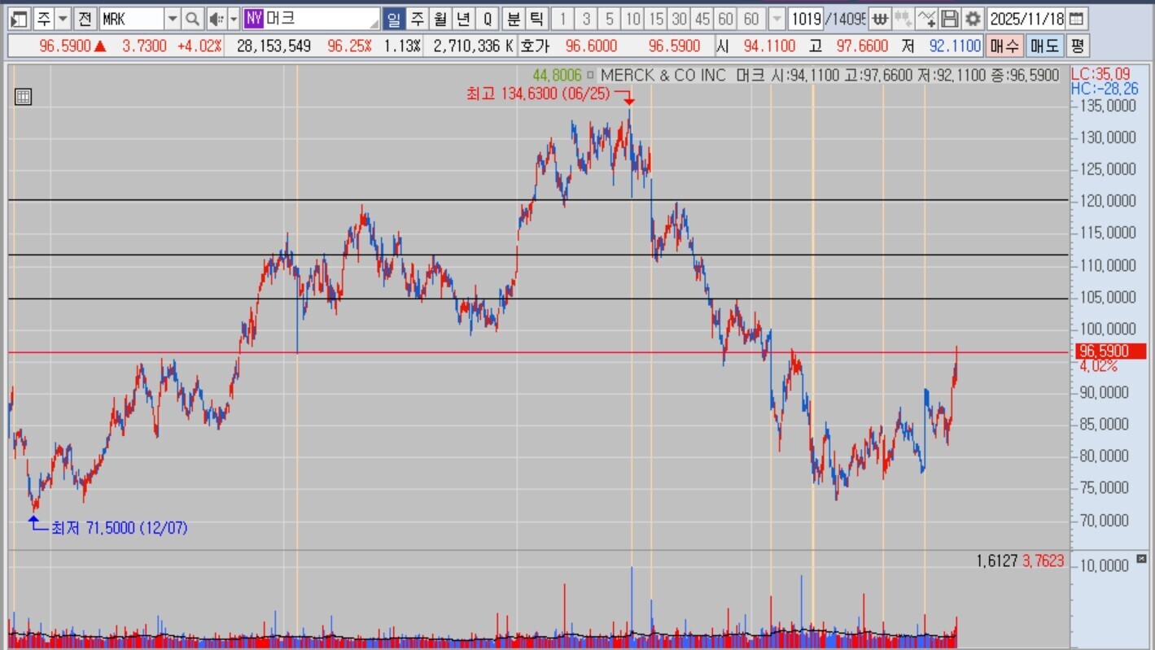1155x650 pixels.
Task: Select the tick (틱) chart tab
Action: coord(536,19)
